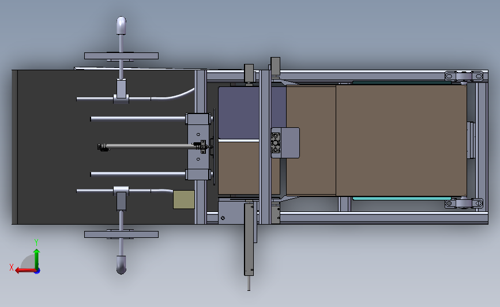
Task: Select the long actuator bar protruding below the frame
Action: point(249,239)
